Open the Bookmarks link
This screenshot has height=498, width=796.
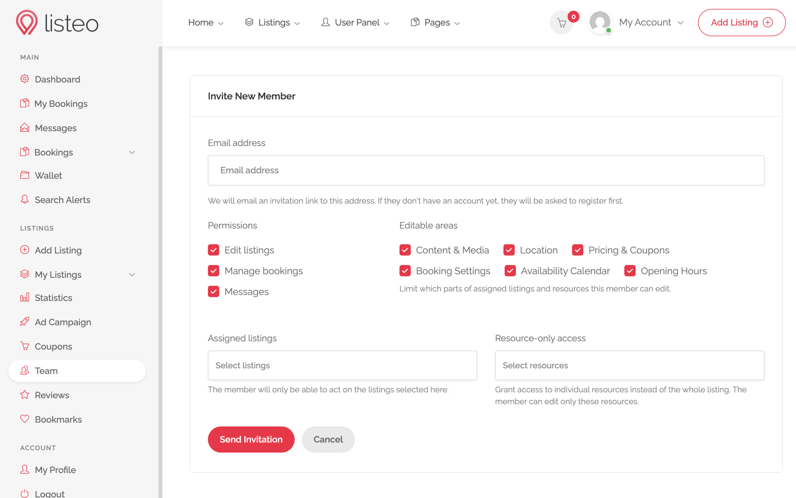click(77, 420)
